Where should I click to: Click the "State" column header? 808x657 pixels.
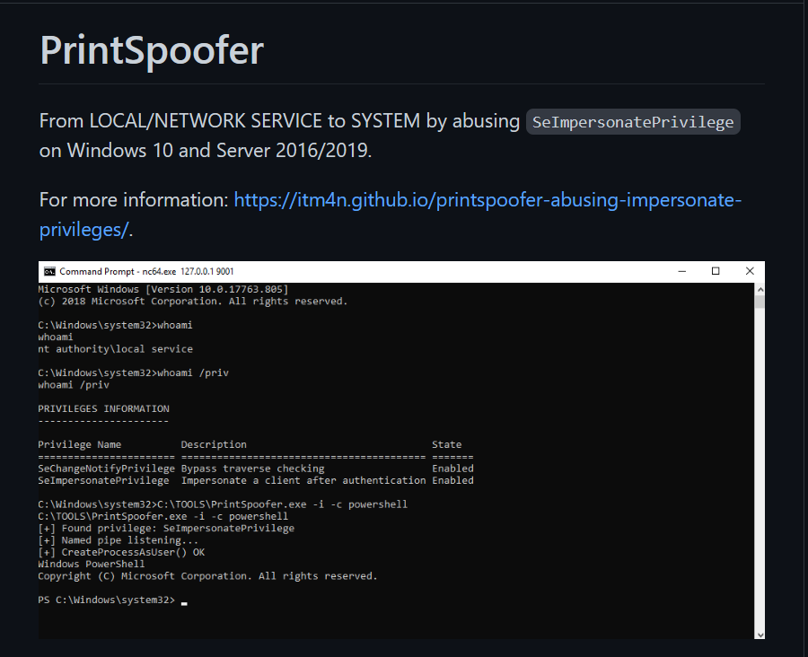pyautogui.click(x=447, y=444)
